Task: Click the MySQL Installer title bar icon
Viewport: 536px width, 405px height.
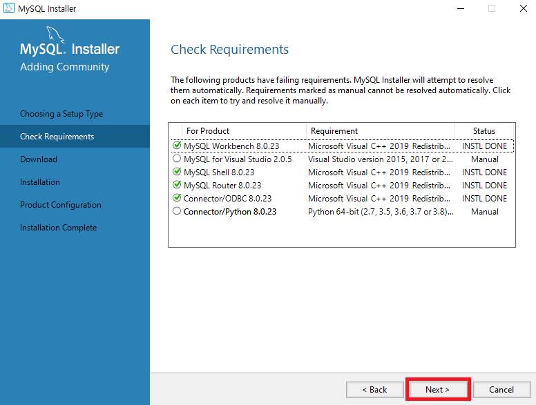Action: [9, 8]
